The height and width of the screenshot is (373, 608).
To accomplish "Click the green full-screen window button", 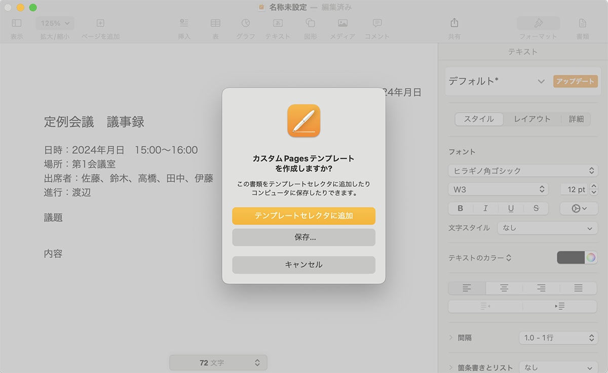I will coord(33,8).
